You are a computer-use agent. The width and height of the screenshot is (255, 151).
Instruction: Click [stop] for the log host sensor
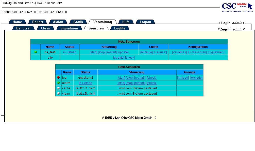click(x=130, y=78)
